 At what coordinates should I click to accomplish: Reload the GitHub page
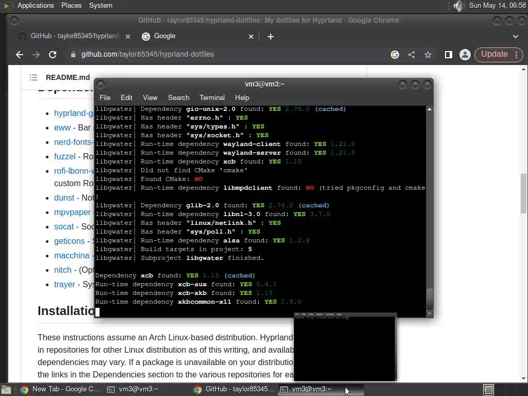pyautogui.click(x=53, y=55)
